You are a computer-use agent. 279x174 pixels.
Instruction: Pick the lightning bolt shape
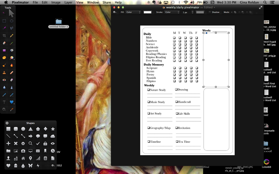click(38, 165)
